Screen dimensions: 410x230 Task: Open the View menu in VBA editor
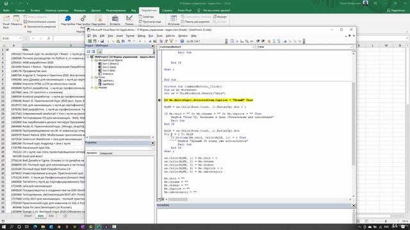coord(111,36)
